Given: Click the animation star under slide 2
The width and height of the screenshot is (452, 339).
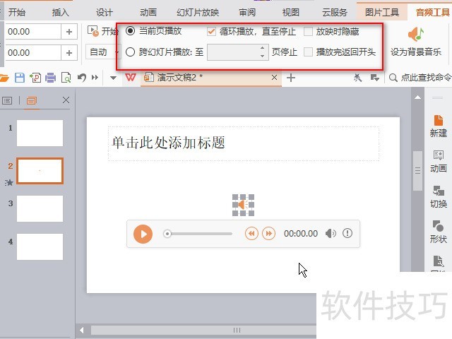Looking at the screenshot, I should click(9, 182).
